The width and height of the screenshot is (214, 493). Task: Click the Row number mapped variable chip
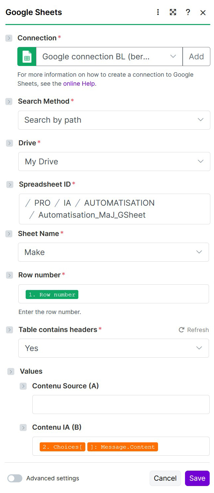[x=52, y=295]
